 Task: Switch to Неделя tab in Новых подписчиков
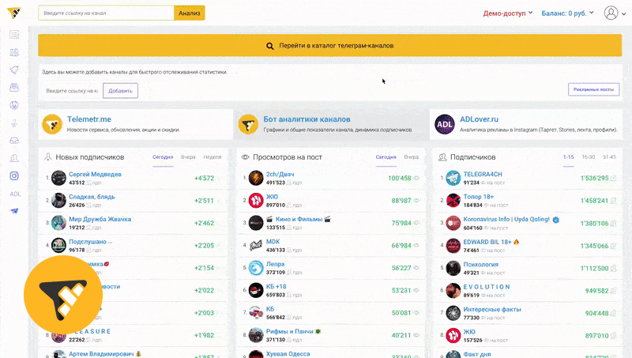pyautogui.click(x=213, y=156)
